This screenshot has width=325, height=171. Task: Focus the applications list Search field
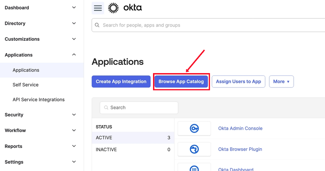[x=139, y=108]
